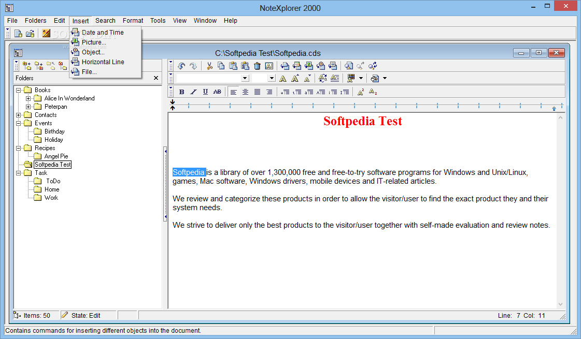The image size is (581, 339).
Task: Apply Superscript formatting
Action: [361, 92]
